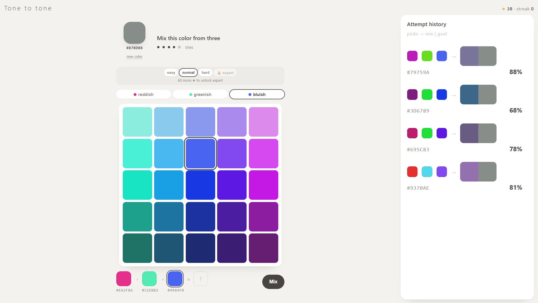
Task: Pick the vivid turquoise swatch in the third row
Action: (137, 185)
